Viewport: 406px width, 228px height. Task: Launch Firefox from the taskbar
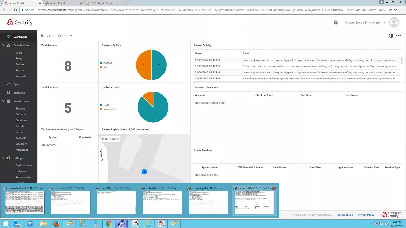[x=56, y=224]
